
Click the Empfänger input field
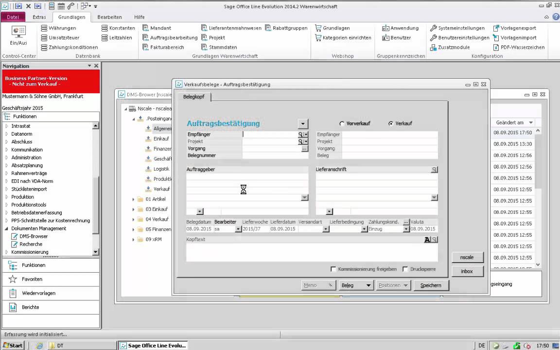[x=270, y=135]
